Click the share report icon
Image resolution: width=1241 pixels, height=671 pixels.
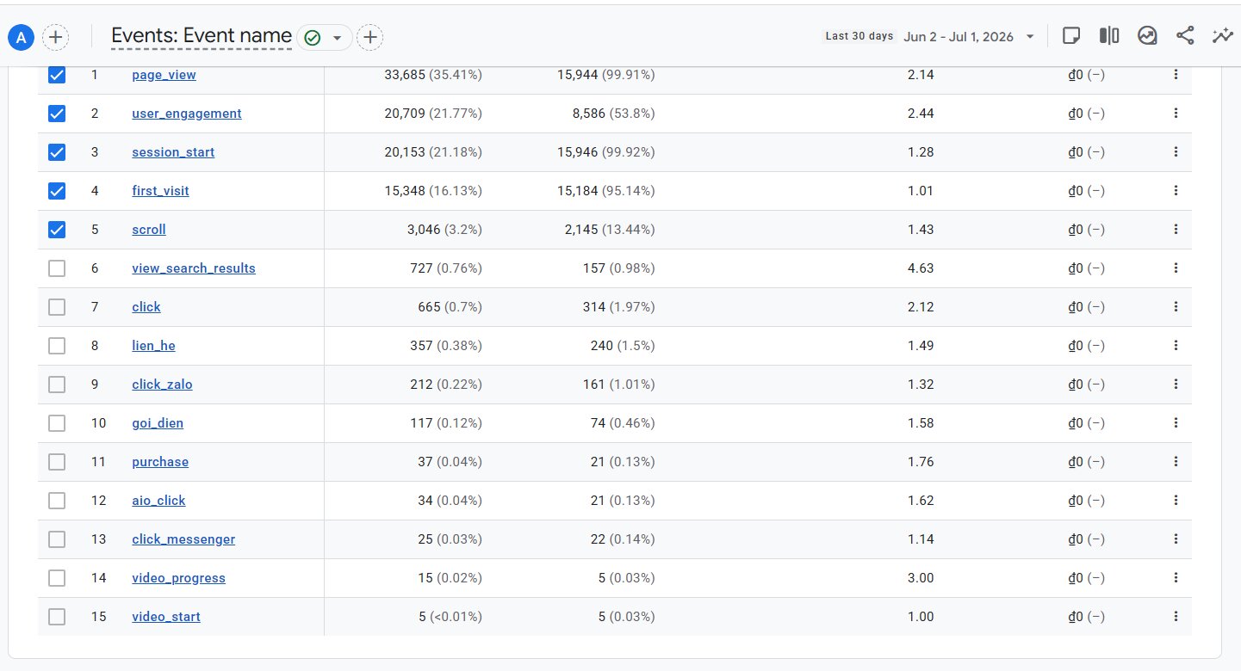coord(1185,36)
